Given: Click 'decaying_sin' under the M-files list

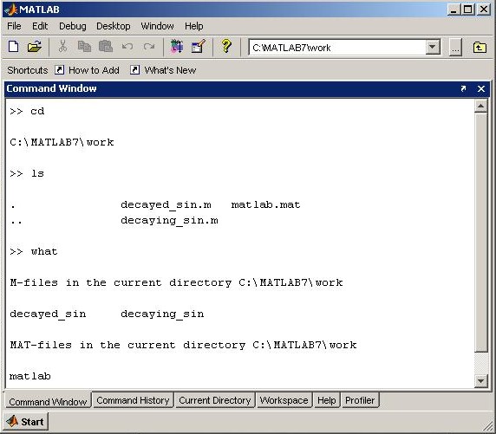Looking at the screenshot, I should click(x=162, y=314).
